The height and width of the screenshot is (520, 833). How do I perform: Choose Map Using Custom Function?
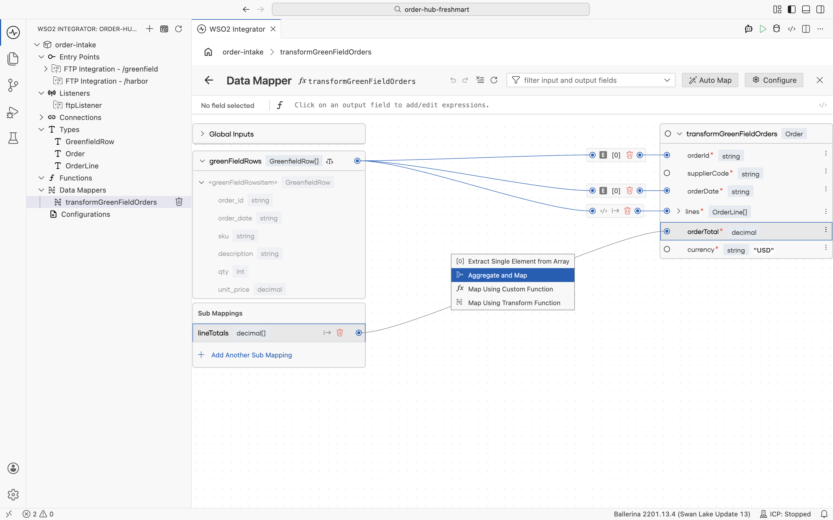(x=513, y=289)
